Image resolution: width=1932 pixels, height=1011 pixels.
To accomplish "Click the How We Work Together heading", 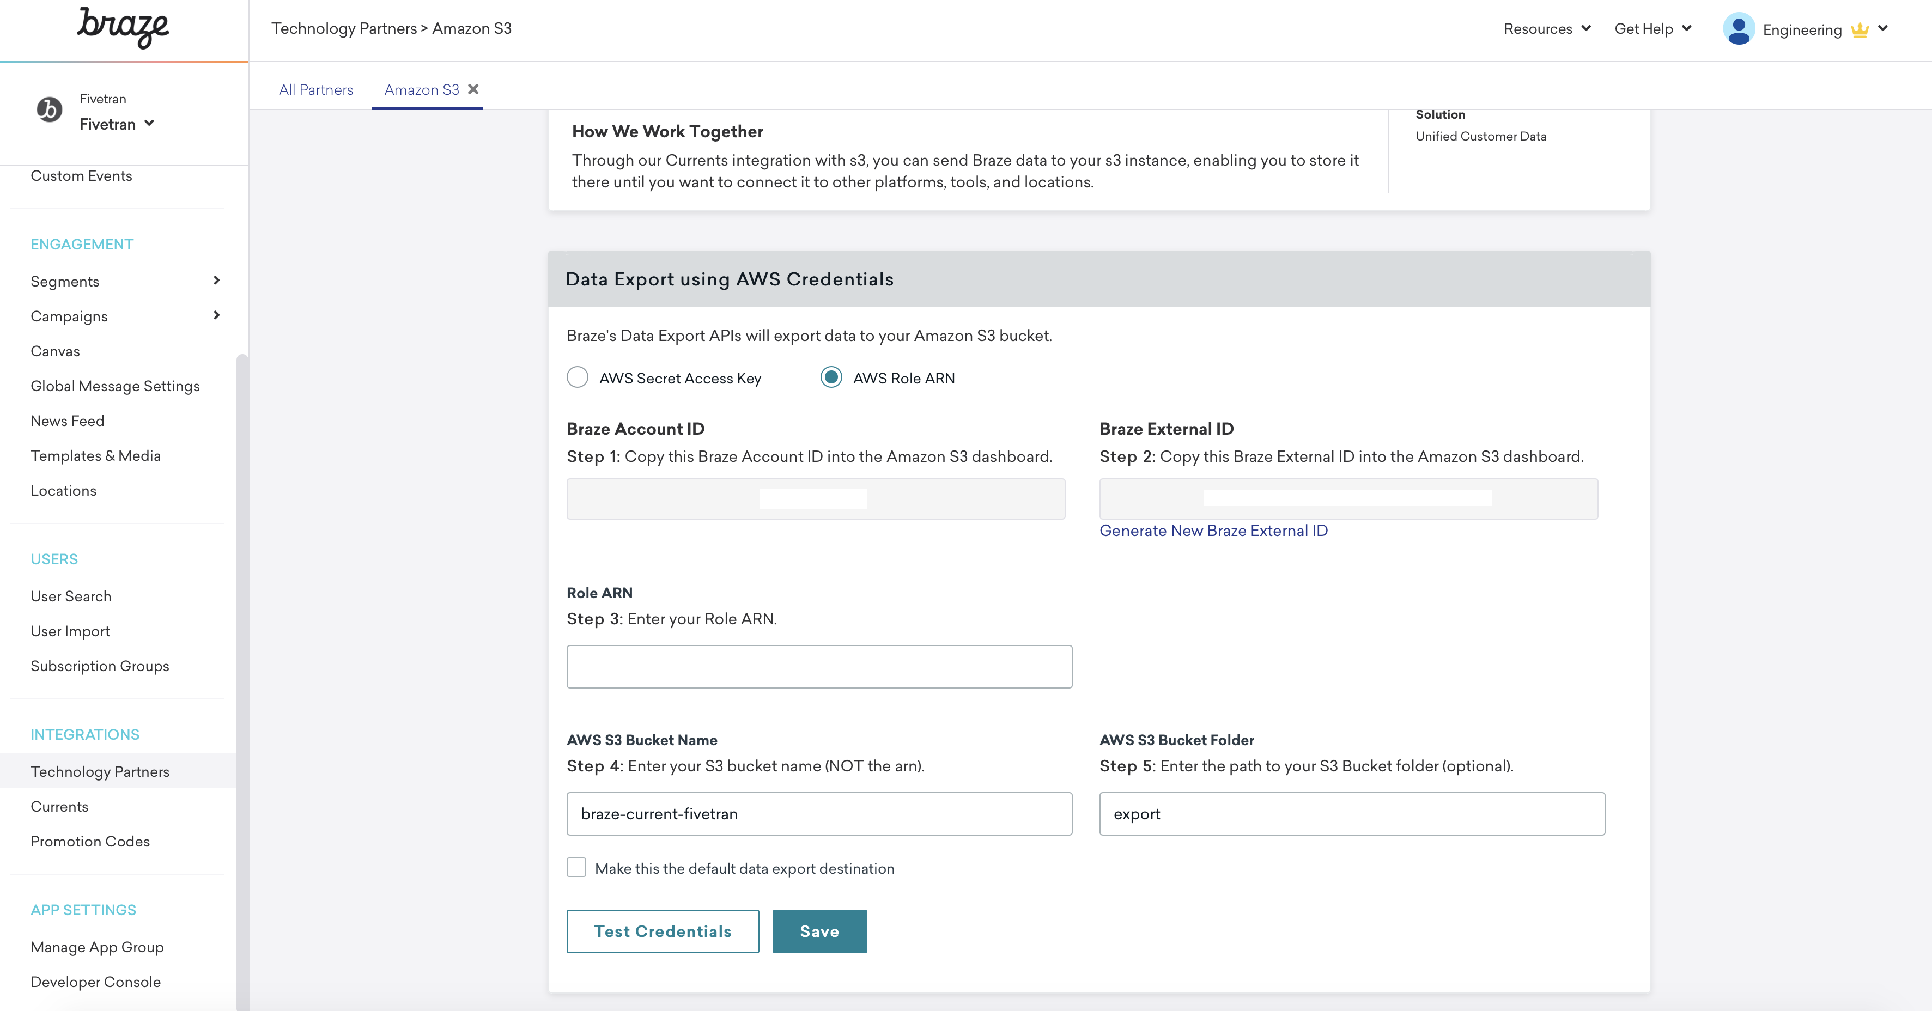I will tap(667, 132).
